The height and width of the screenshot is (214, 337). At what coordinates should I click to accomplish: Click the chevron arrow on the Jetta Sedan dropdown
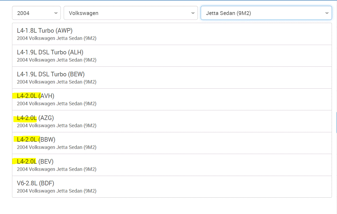327,13
